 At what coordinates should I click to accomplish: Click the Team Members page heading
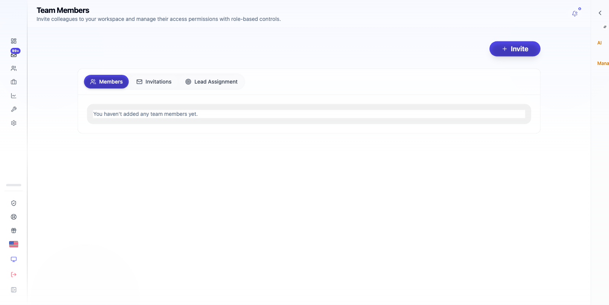click(63, 10)
